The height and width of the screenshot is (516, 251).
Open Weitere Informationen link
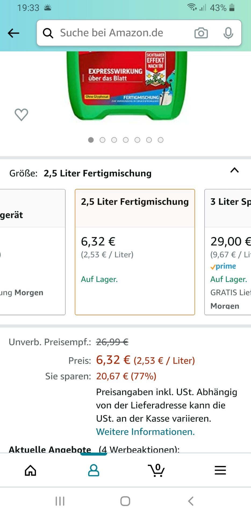click(145, 432)
